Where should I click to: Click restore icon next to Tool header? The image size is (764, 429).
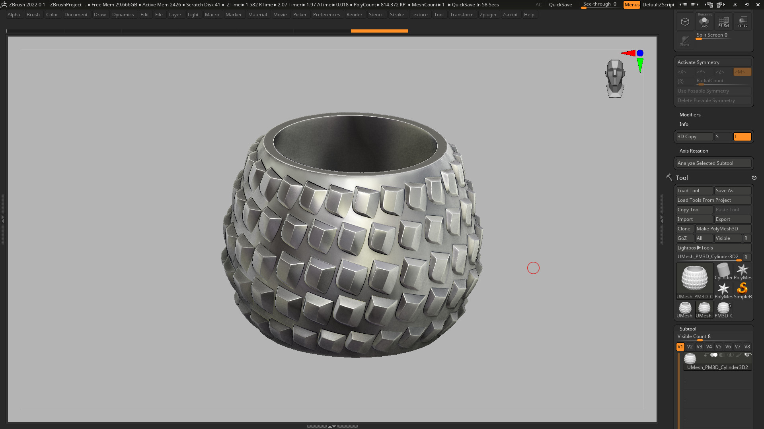click(754, 178)
